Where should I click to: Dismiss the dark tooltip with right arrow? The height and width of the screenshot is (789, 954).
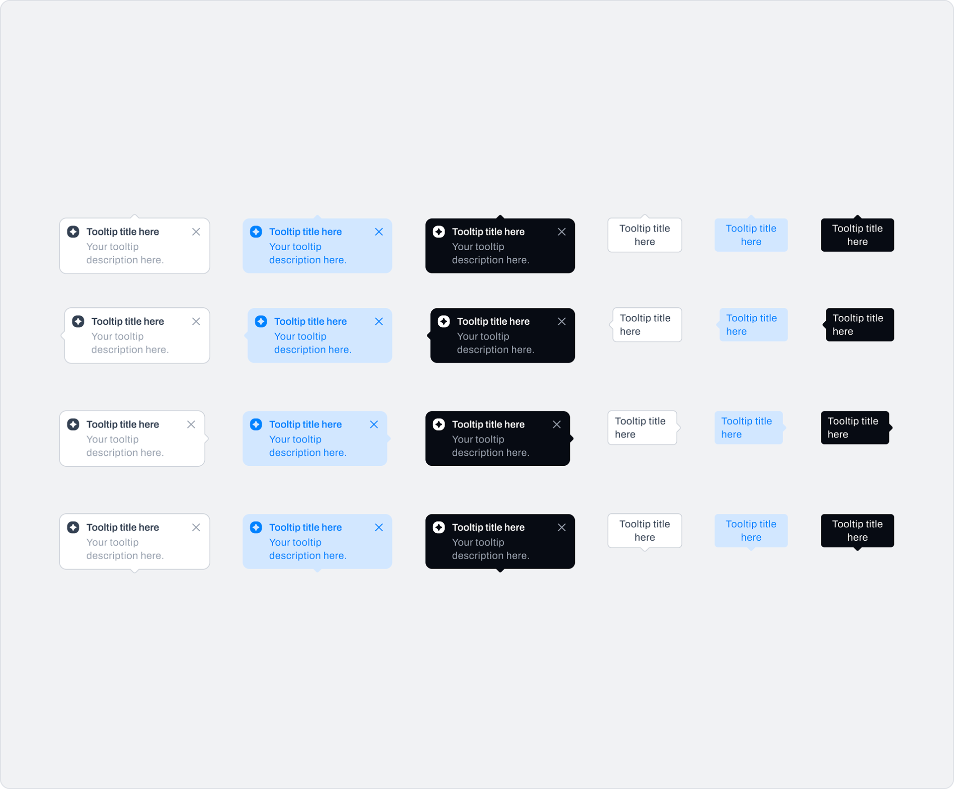point(557,425)
